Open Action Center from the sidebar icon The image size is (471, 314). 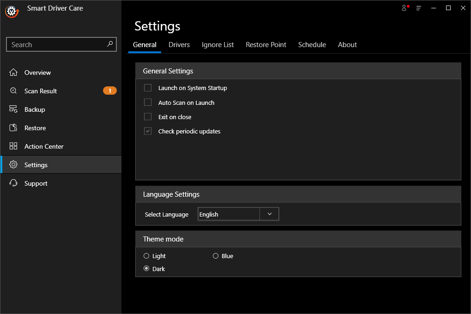coord(13,146)
